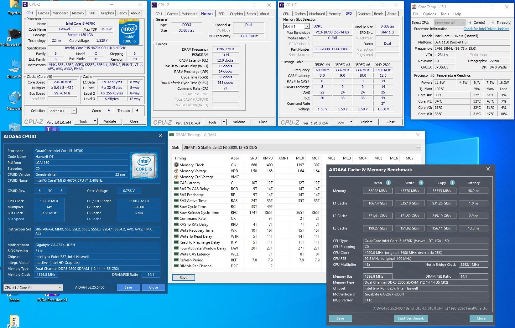Switch to the Caches tab in the first CPU-Z window
The image size is (515, 328).
(x=43, y=13)
